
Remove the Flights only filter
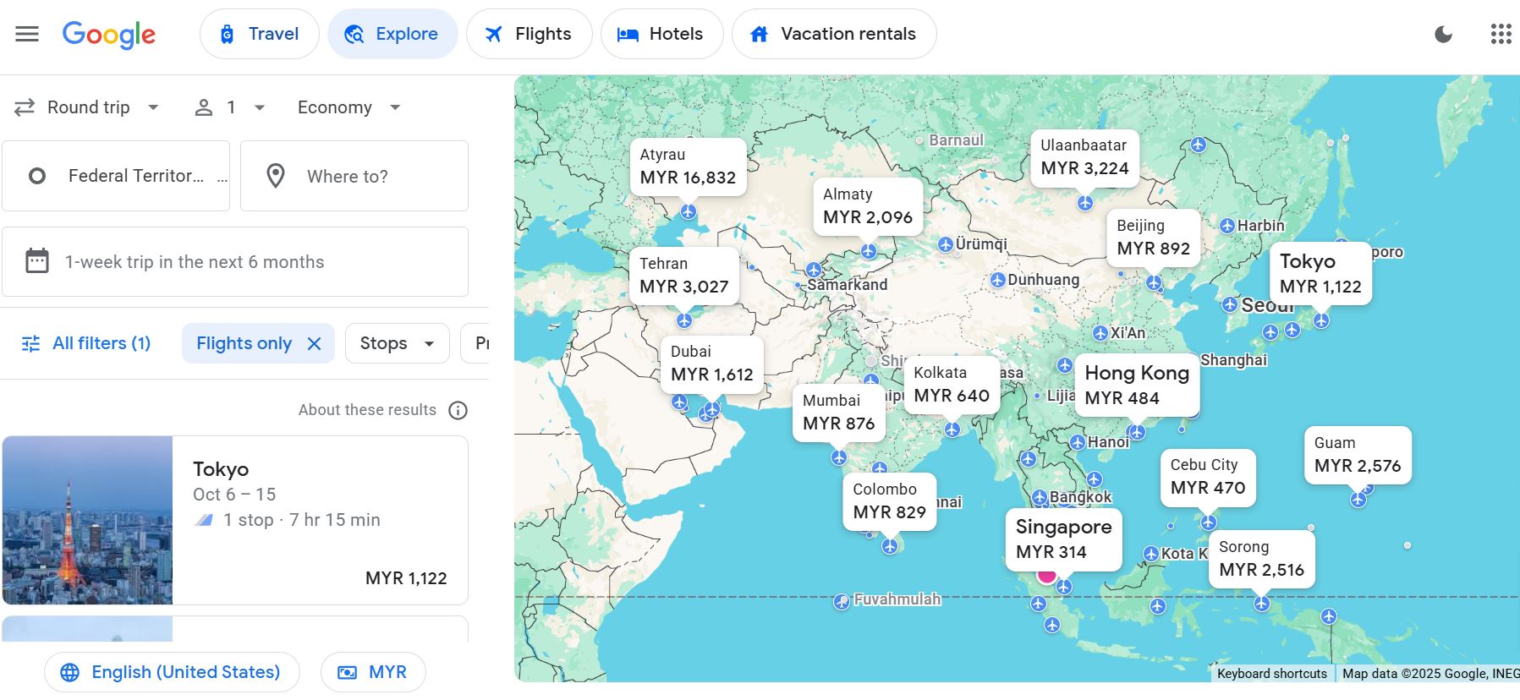point(314,343)
